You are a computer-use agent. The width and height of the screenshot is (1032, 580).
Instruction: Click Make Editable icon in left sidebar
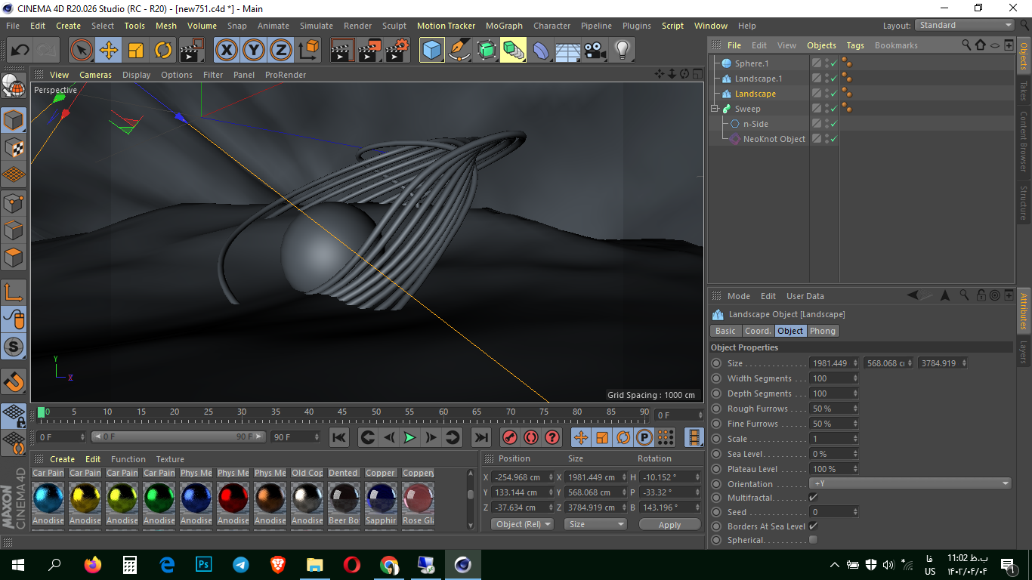click(14, 85)
